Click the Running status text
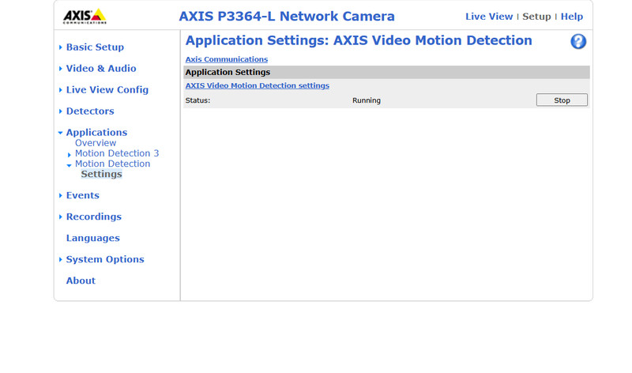 click(367, 100)
